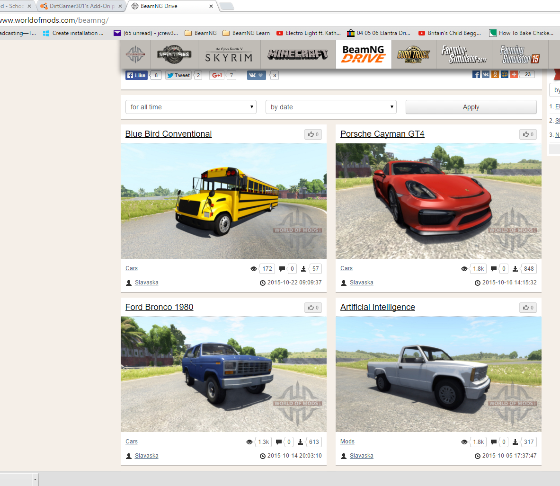Open the yellow school bus thumbnail
Image resolution: width=560 pixels, height=486 pixels.
pos(223,201)
